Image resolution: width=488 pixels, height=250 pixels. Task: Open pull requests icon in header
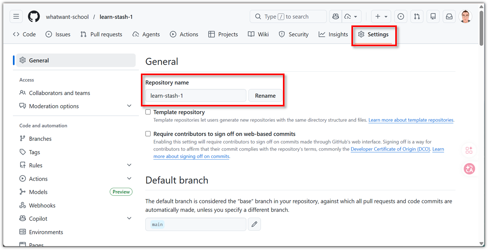coord(417,16)
